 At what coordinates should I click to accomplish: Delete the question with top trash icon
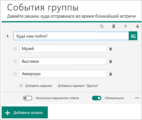(x=114, y=26)
